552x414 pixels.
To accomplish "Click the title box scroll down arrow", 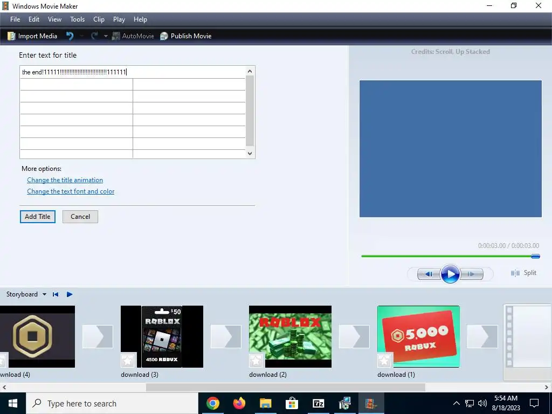I will pyautogui.click(x=250, y=153).
